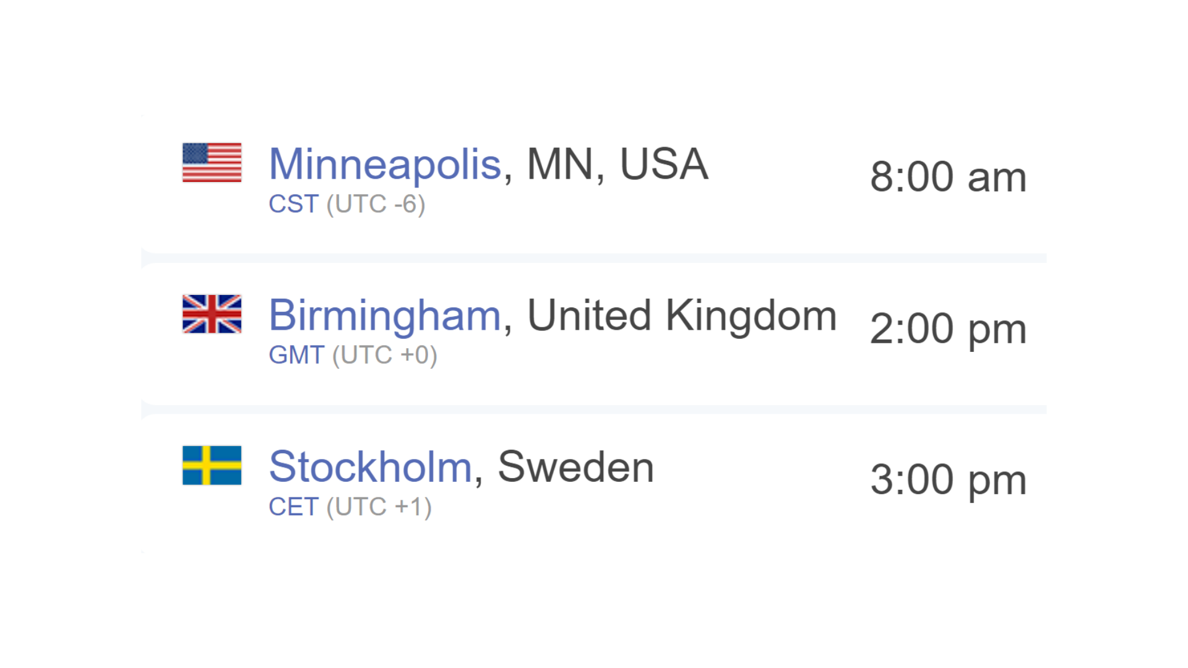The image size is (1188, 668).
Task: Click divider between Birmingham and Stockholm rows
Action: click(x=594, y=409)
